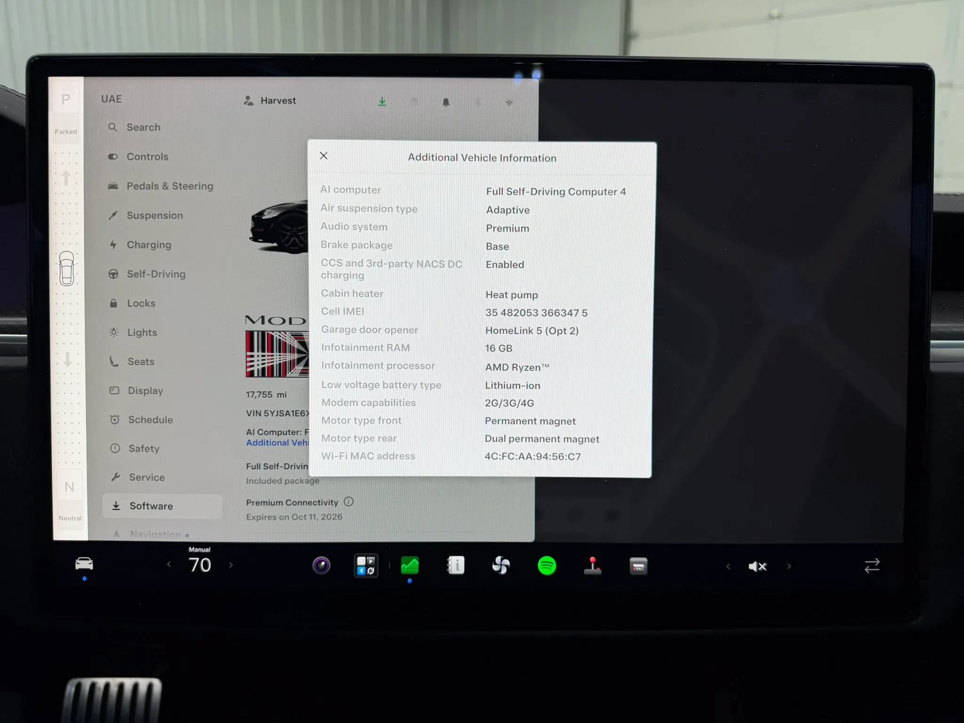Open the green chart app in the dock
This screenshot has width=964, height=723.
(410, 565)
